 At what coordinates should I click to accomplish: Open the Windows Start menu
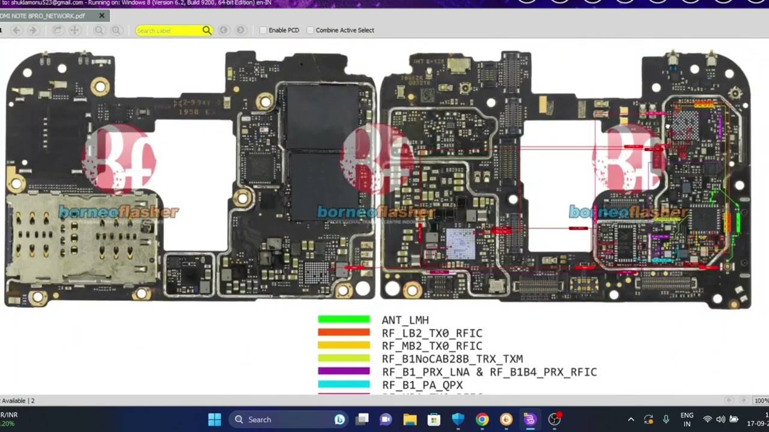pos(214,419)
